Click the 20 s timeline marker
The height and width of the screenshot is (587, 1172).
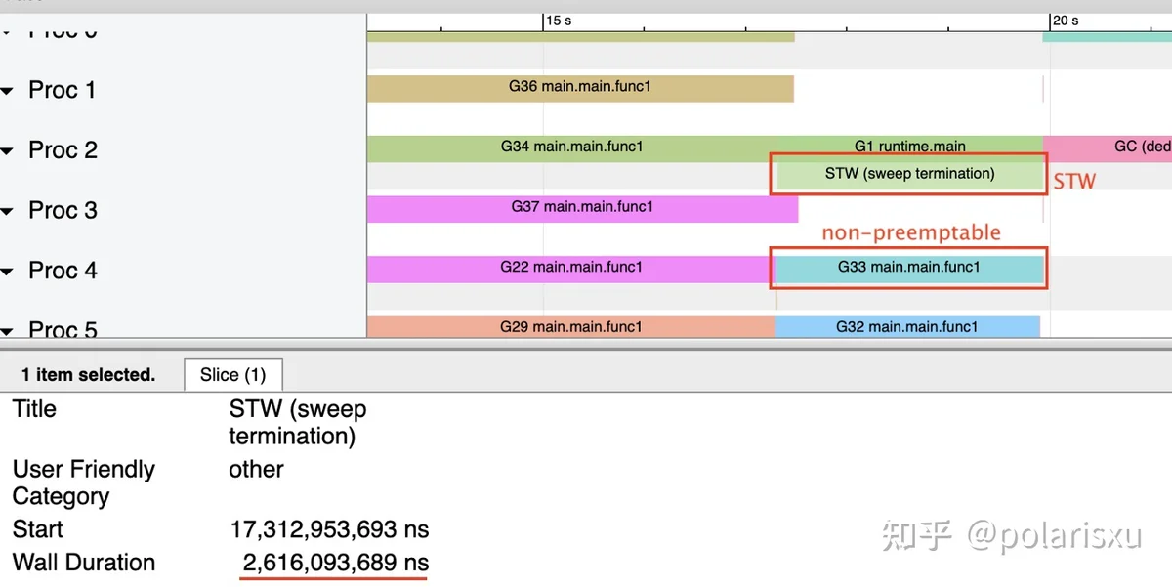1066,21
